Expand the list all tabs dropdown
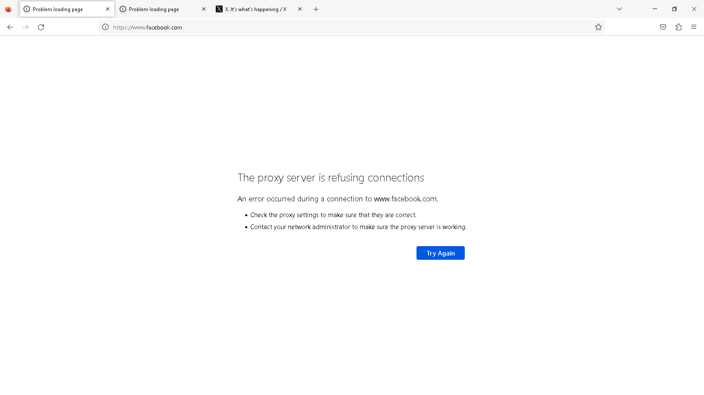The image size is (704, 395). click(x=619, y=9)
